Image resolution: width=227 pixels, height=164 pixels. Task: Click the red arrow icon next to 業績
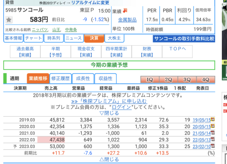(x=125, y=11)
